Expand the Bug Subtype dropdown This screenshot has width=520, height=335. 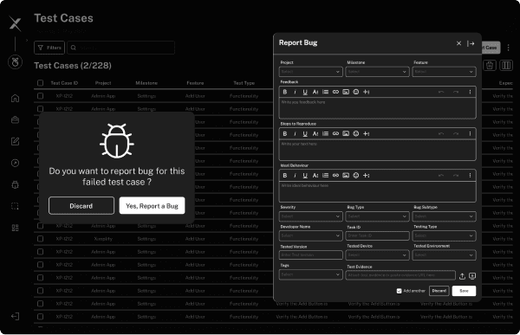point(444,216)
